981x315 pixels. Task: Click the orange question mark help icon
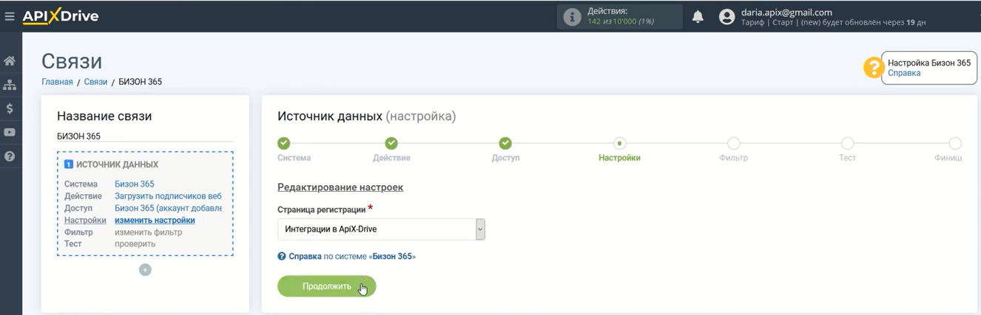point(874,68)
